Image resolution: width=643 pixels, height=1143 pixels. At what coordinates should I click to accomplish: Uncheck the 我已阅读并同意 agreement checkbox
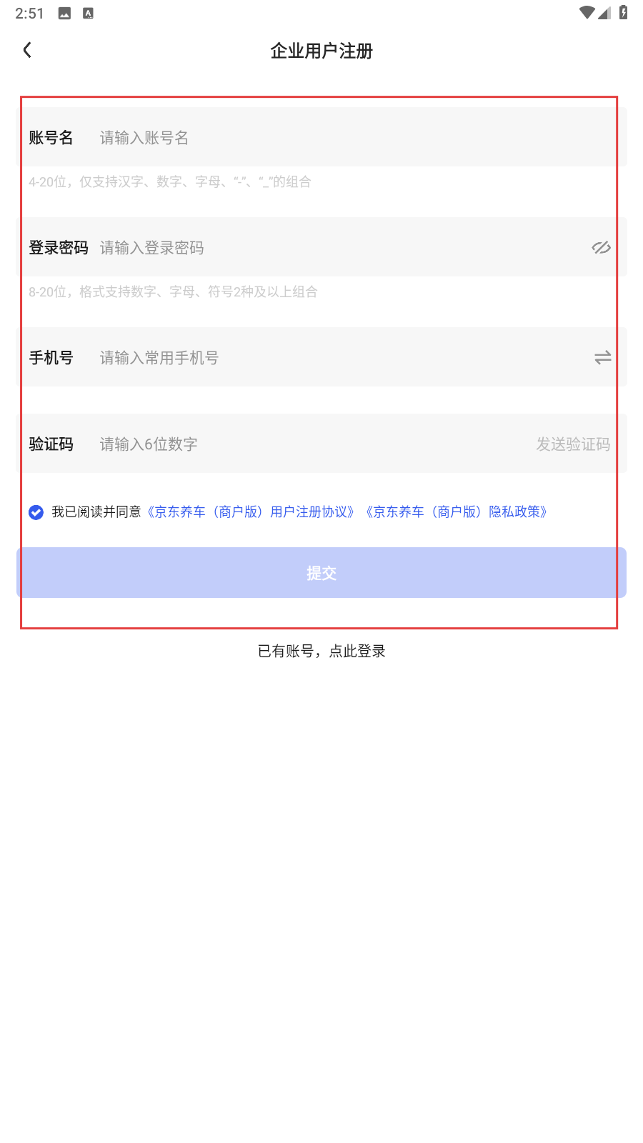[36, 512]
